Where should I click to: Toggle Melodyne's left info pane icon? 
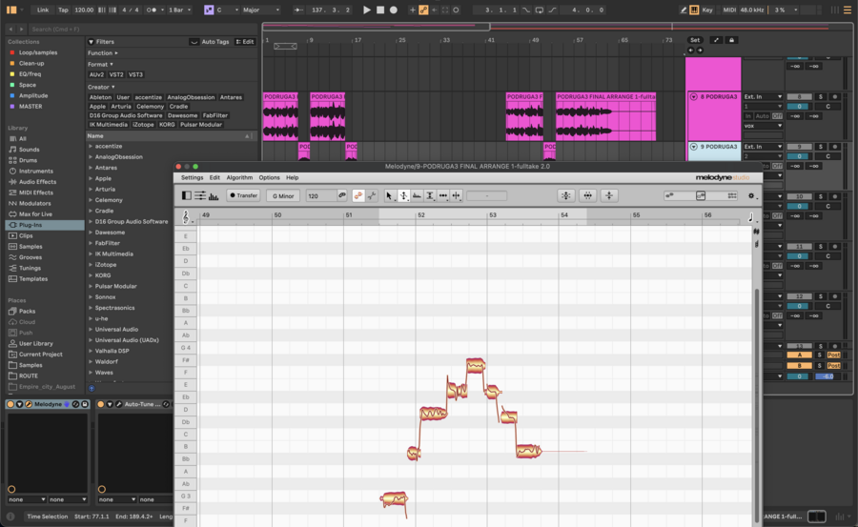[187, 196]
